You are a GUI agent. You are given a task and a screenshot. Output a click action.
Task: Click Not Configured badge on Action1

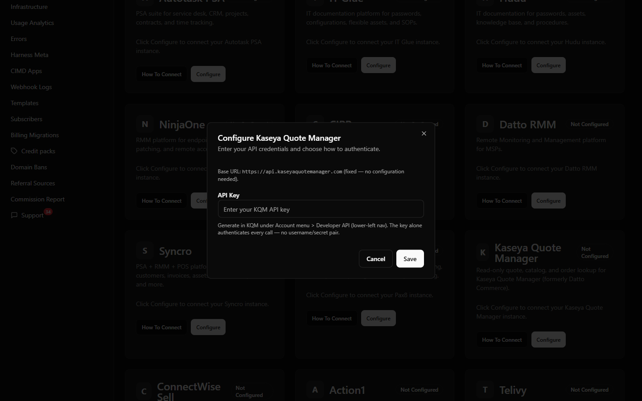pos(419,390)
